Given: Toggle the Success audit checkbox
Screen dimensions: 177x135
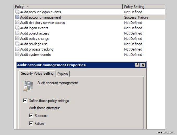Looking at the screenshot, I should pos(31,115).
